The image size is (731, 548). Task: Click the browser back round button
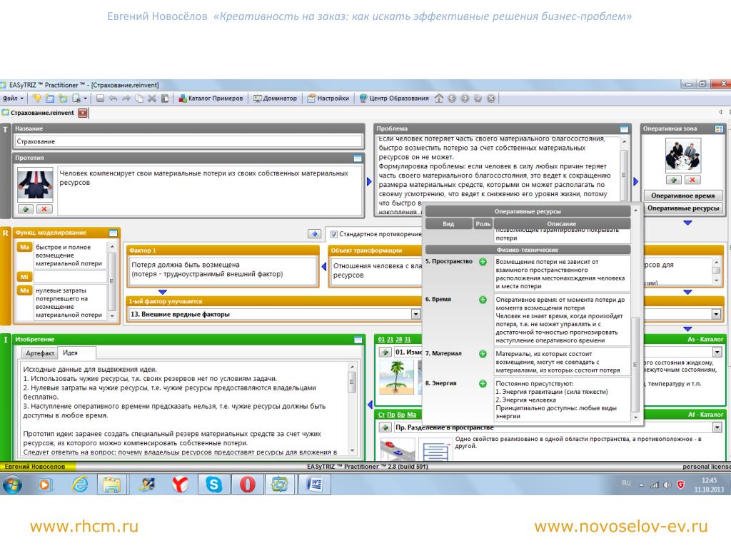pos(452,98)
